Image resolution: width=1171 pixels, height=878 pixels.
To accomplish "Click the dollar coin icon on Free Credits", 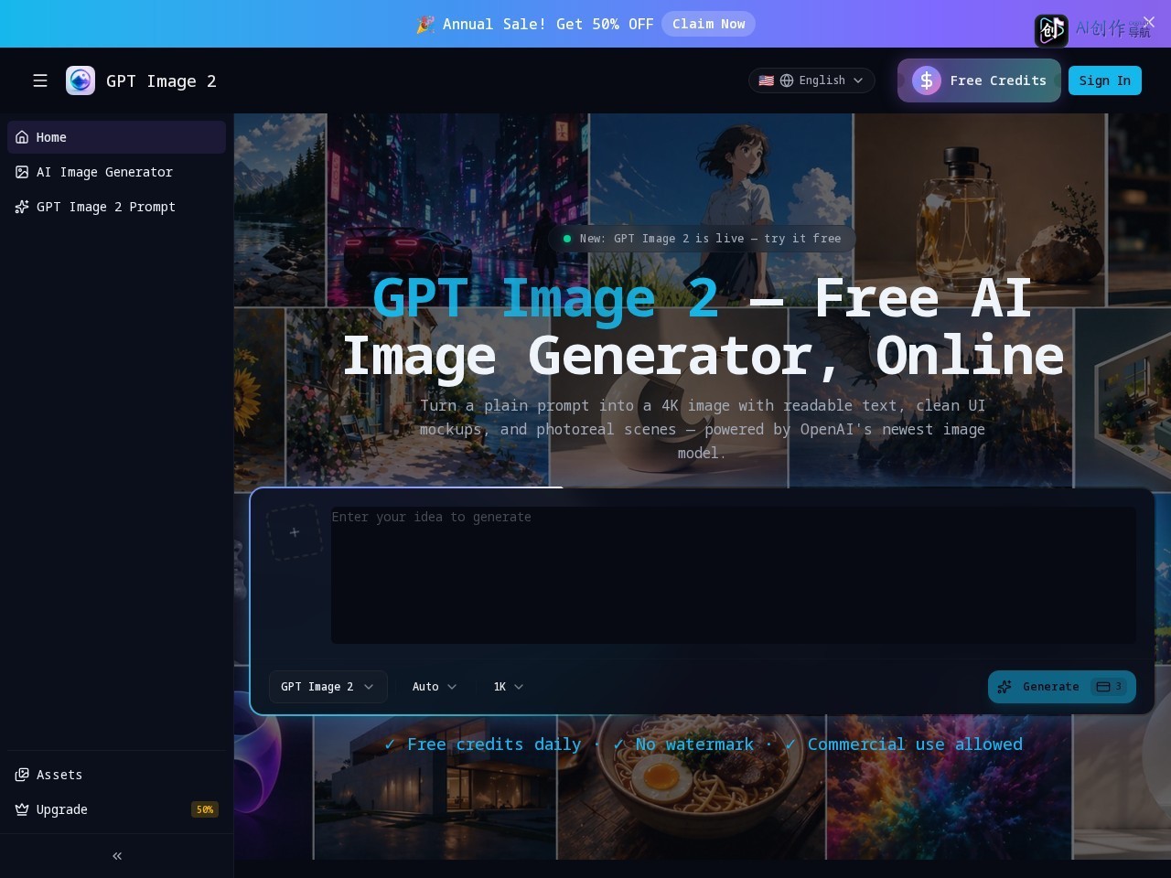I will [x=927, y=80].
